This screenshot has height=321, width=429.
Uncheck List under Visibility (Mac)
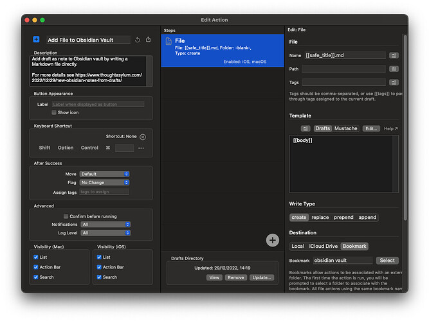coord(36,257)
